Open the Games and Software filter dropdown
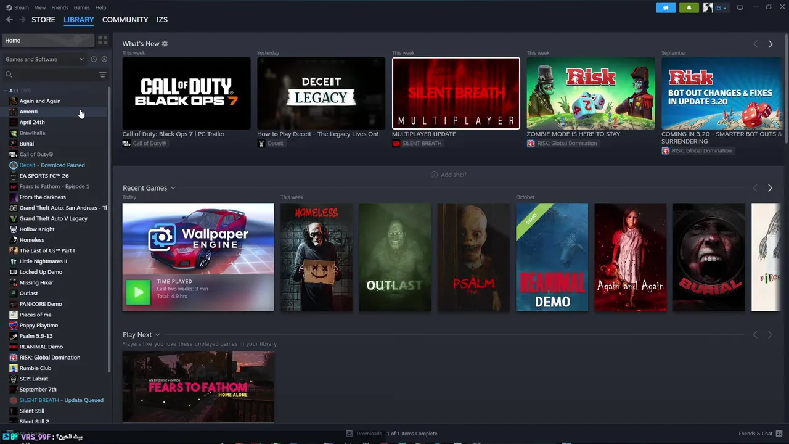Image resolution: width=789 pixels, height=444 pixels. coord(44,59)
